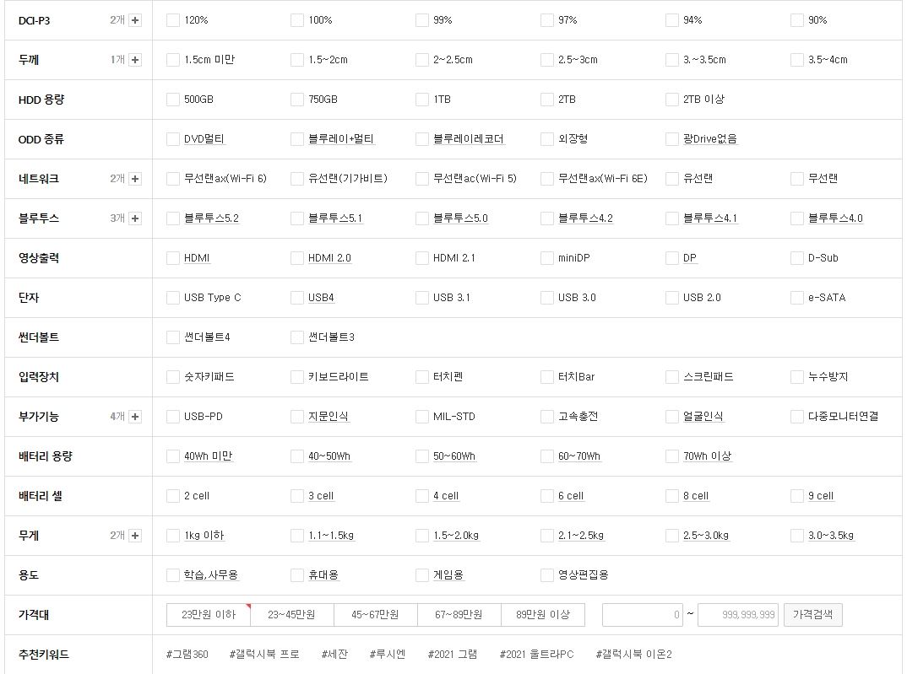Check 다중모니터연결 feature
The width and height of the screenshot is (907, 674).
(x=797, y=417)
